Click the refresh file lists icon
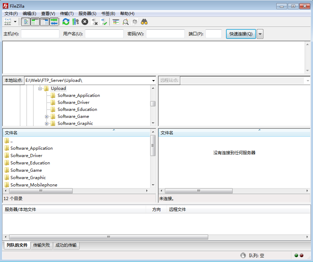The width and height of the screenshot is (313, 262). [66, 22]
